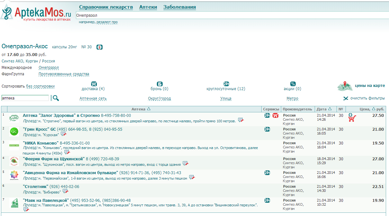This screenshot has width=389, height=216.
Task: Click Залог Здоровья pharmacy logo
Action: coord(14,118)
